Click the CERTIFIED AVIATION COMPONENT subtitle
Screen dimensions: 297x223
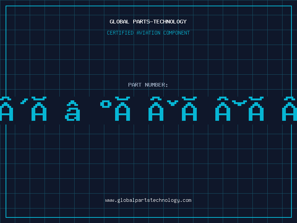click(x=148, y=33)
